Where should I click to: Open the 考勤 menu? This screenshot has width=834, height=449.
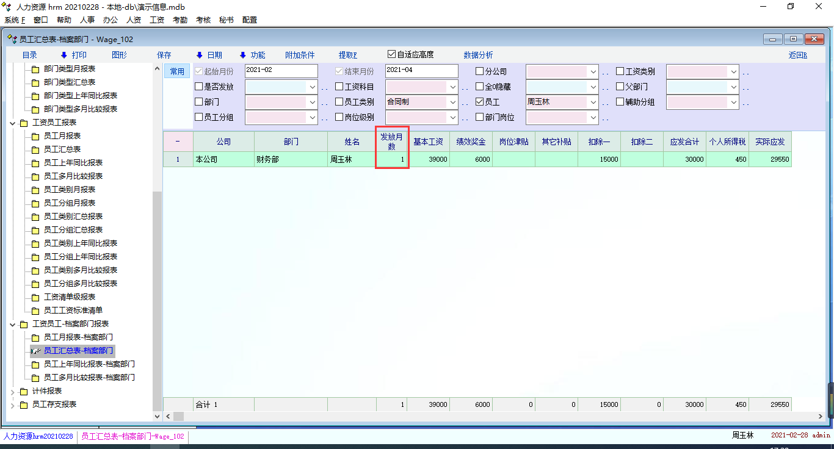click(x=180, y=20)
